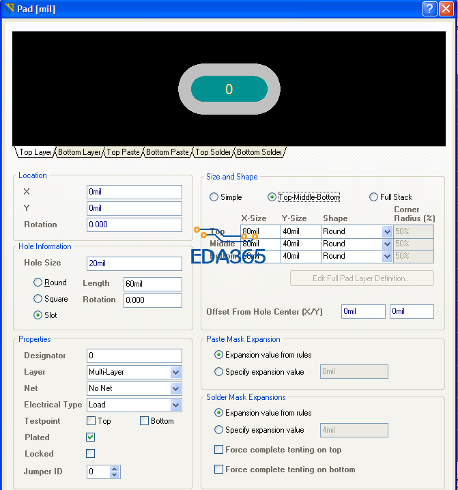Click Edit Full Pad Layer Definition button

(x=362, y=278)
